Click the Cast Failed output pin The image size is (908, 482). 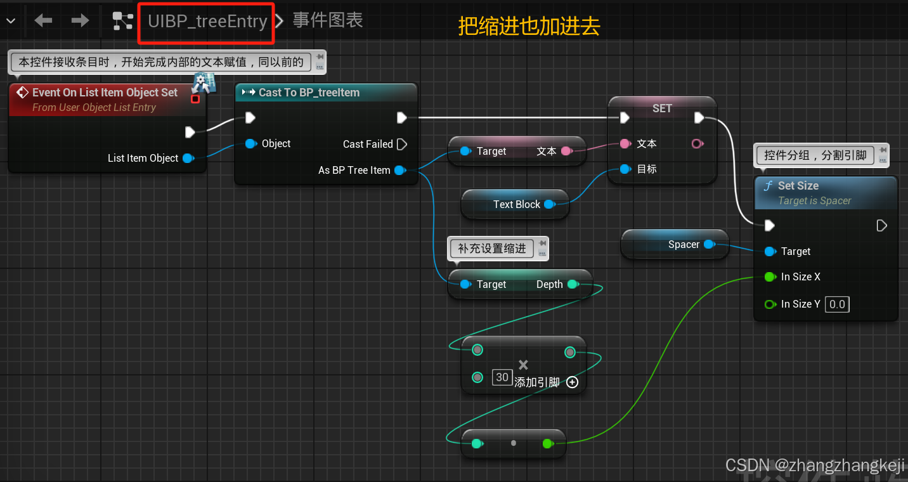pyautogui.click(x=403, y=144)
